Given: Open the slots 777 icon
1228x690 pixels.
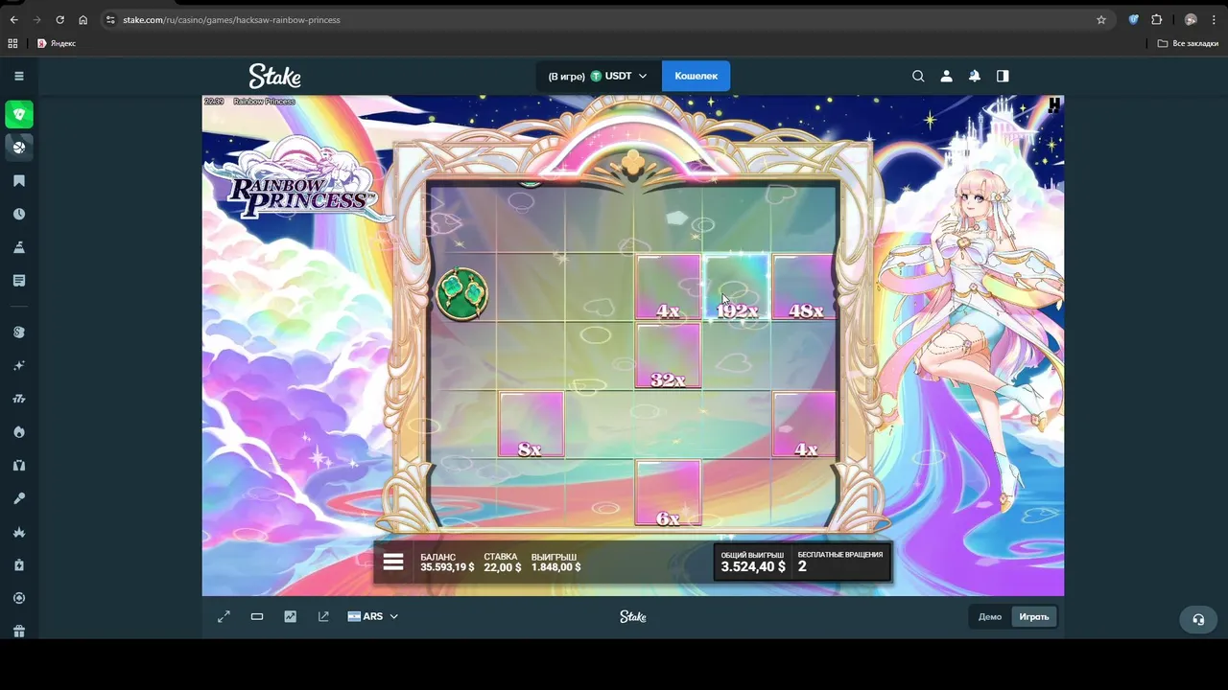Looking at the screenshot, I should (x=19, y=399).
